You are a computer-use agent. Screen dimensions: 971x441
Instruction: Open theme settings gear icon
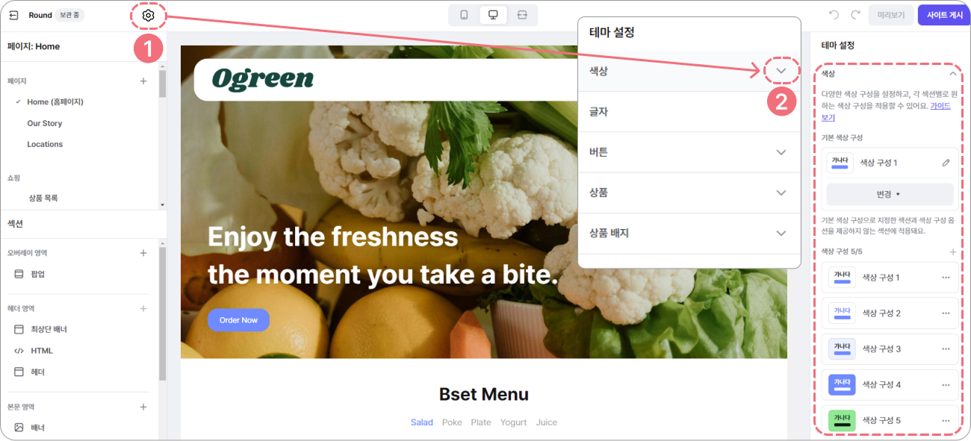pos(148,15)
